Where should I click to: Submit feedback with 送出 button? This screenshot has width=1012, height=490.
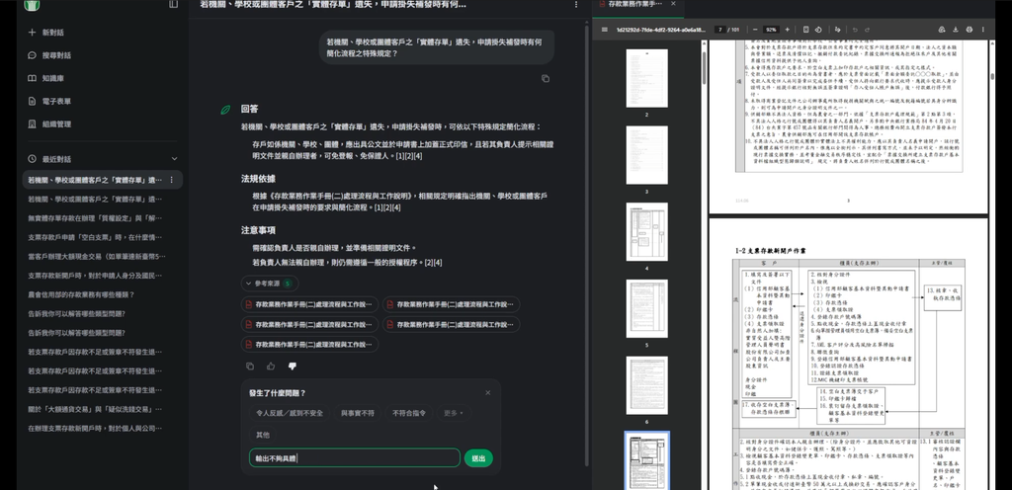[x=478, y=458]
